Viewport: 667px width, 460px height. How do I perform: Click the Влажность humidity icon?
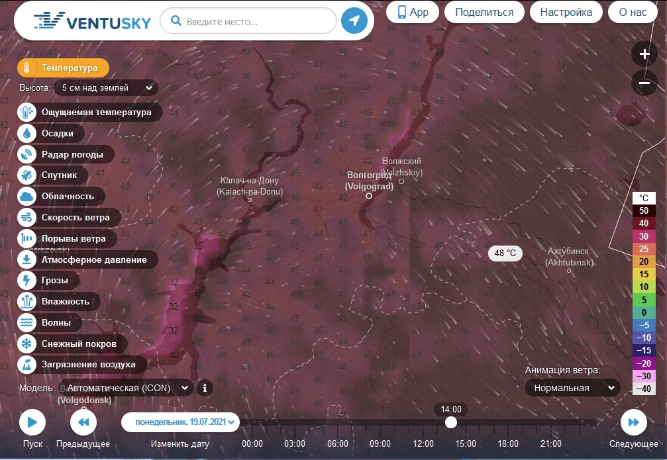pyautogui.click(x=26, y=301)
